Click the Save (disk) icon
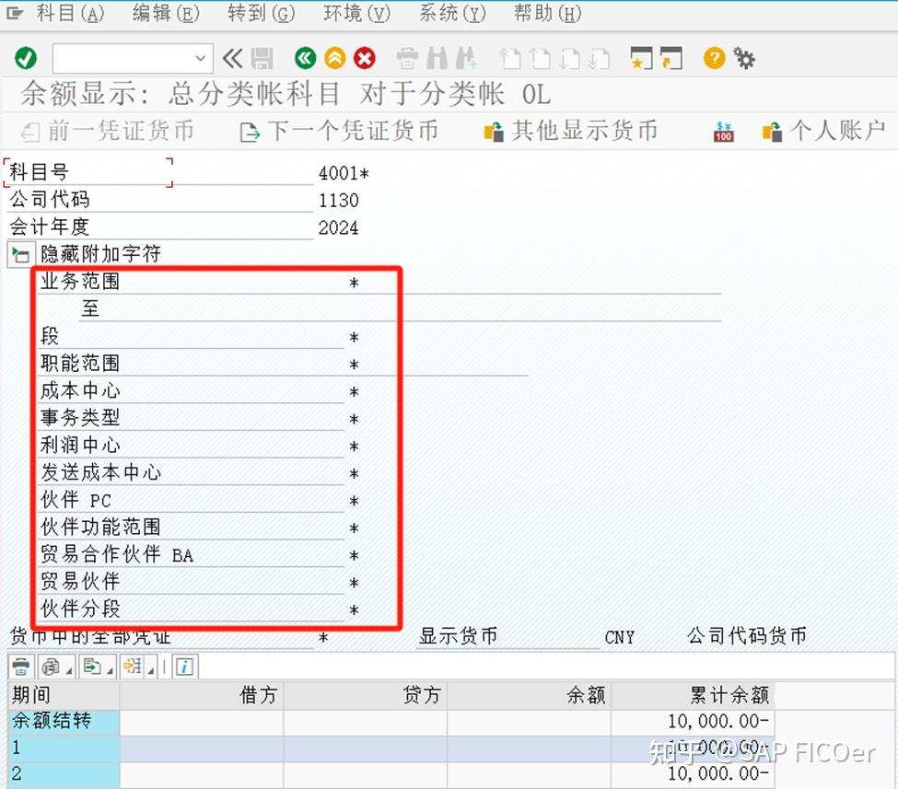The width and height of the screenshot is (898, 789). [x=262, y=57]
